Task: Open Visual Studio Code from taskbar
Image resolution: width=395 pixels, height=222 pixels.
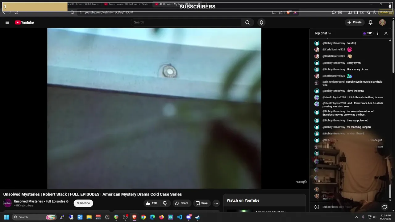Action: [180, 217]
